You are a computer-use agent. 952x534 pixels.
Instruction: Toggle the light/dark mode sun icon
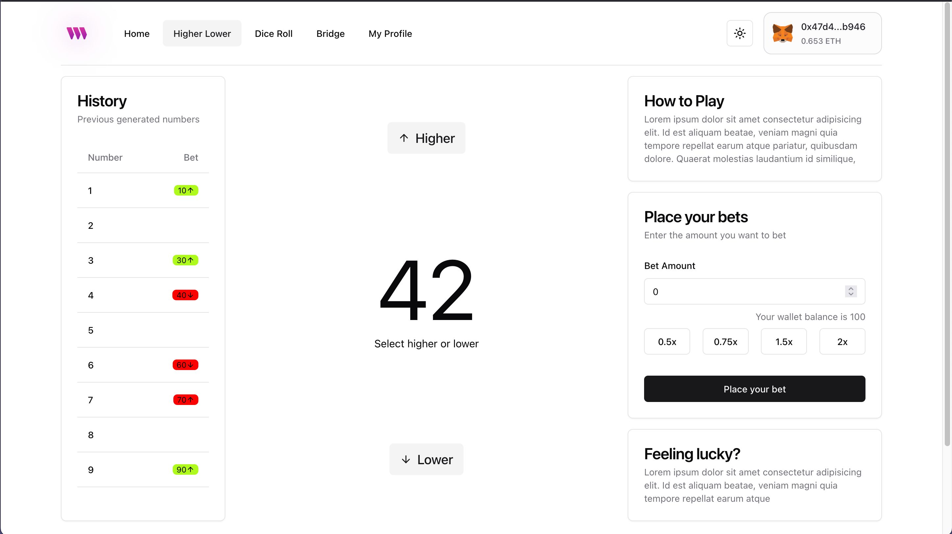tap(739, 33)
